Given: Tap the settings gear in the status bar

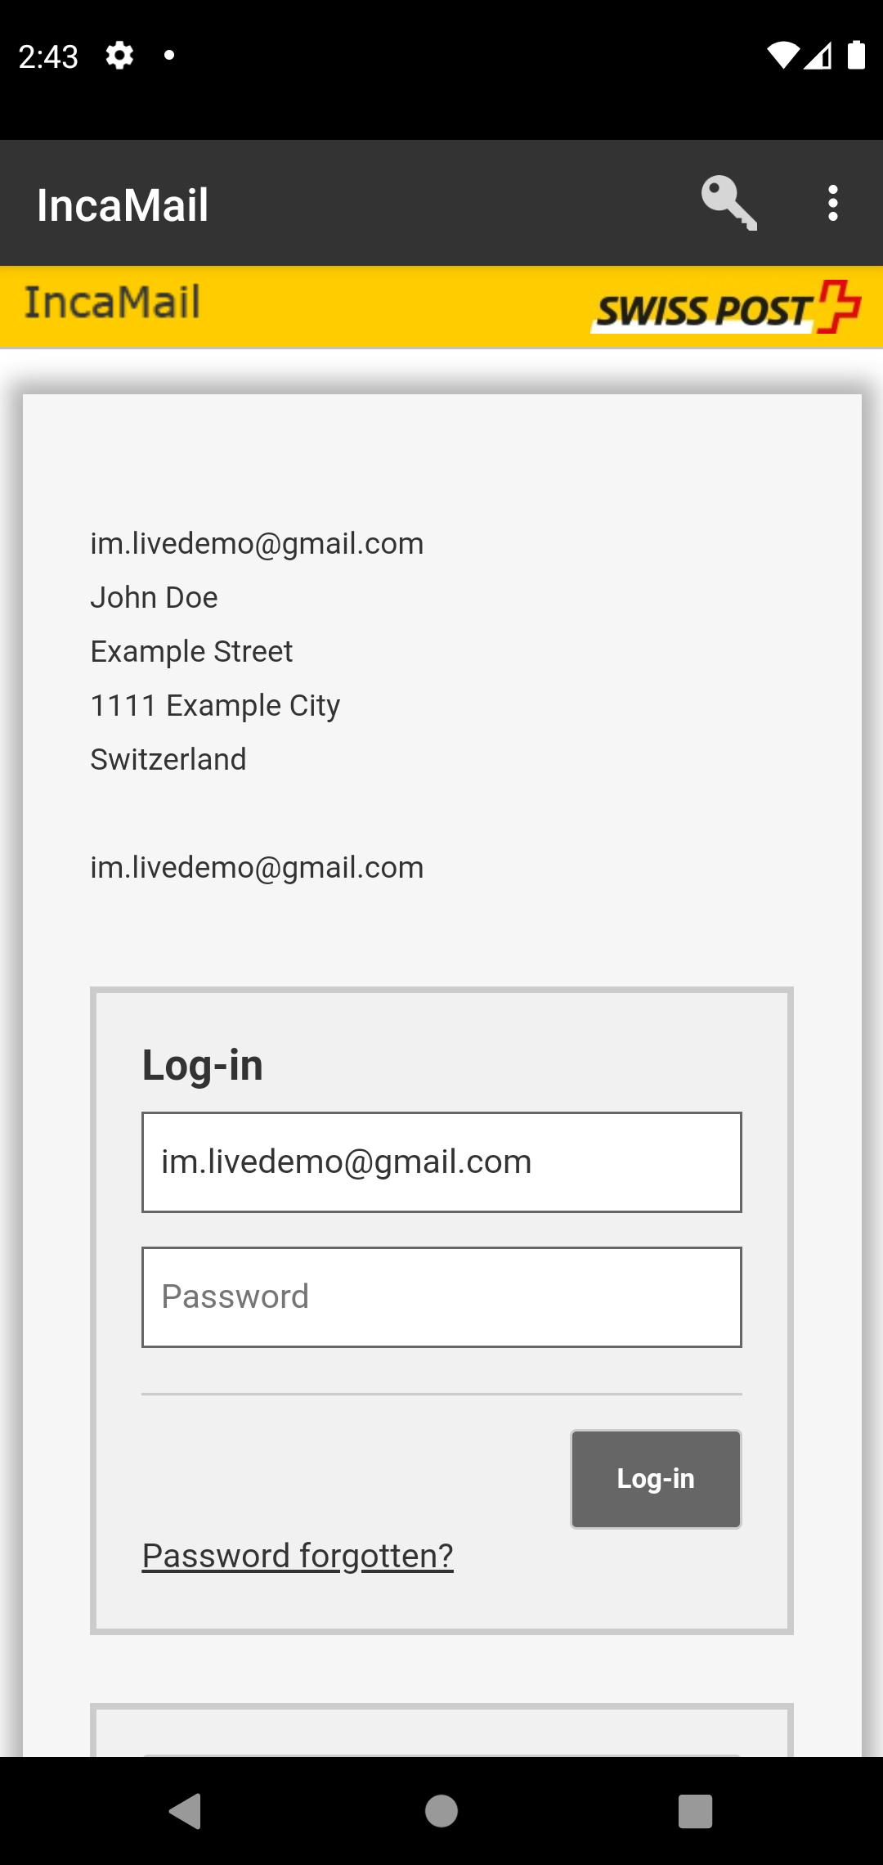Looking at the screenshot, I should [119, 56].
